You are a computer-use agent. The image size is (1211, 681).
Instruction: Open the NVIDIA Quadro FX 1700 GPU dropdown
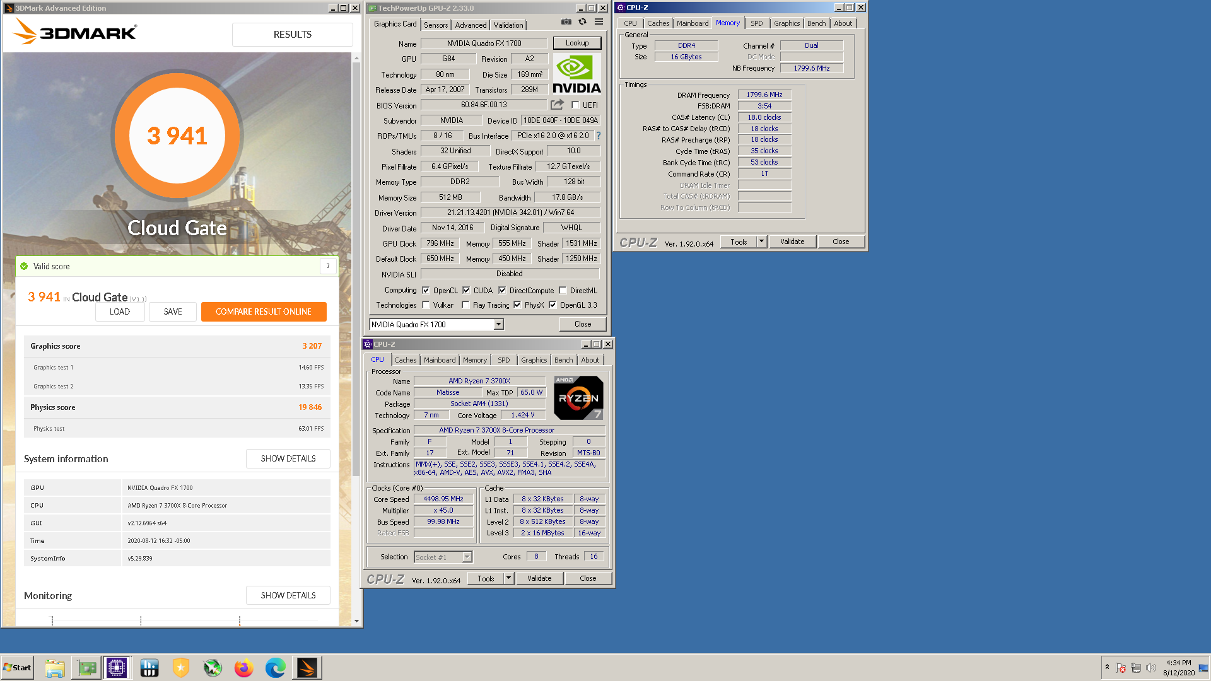(498, 325)
